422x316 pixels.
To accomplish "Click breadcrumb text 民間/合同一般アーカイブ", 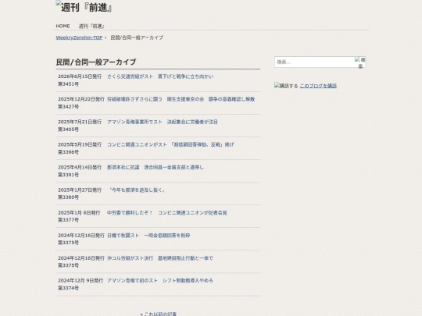I will 137,37.
